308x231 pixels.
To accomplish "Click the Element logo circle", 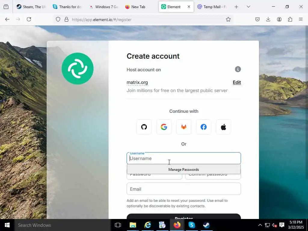I will pos(78,69).
